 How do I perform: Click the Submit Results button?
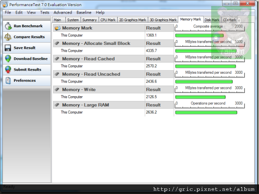(x=27, y=69)
